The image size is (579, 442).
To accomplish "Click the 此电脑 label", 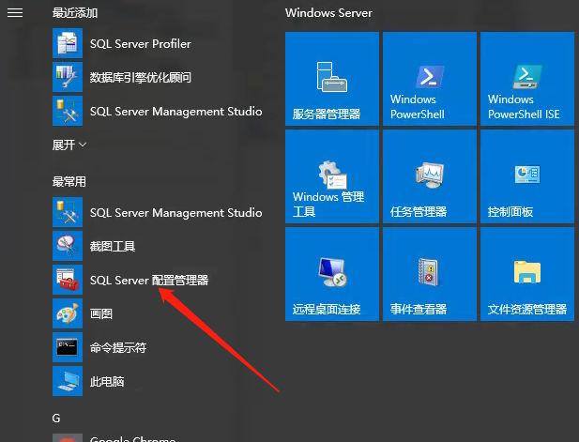I will coord(107,381).
